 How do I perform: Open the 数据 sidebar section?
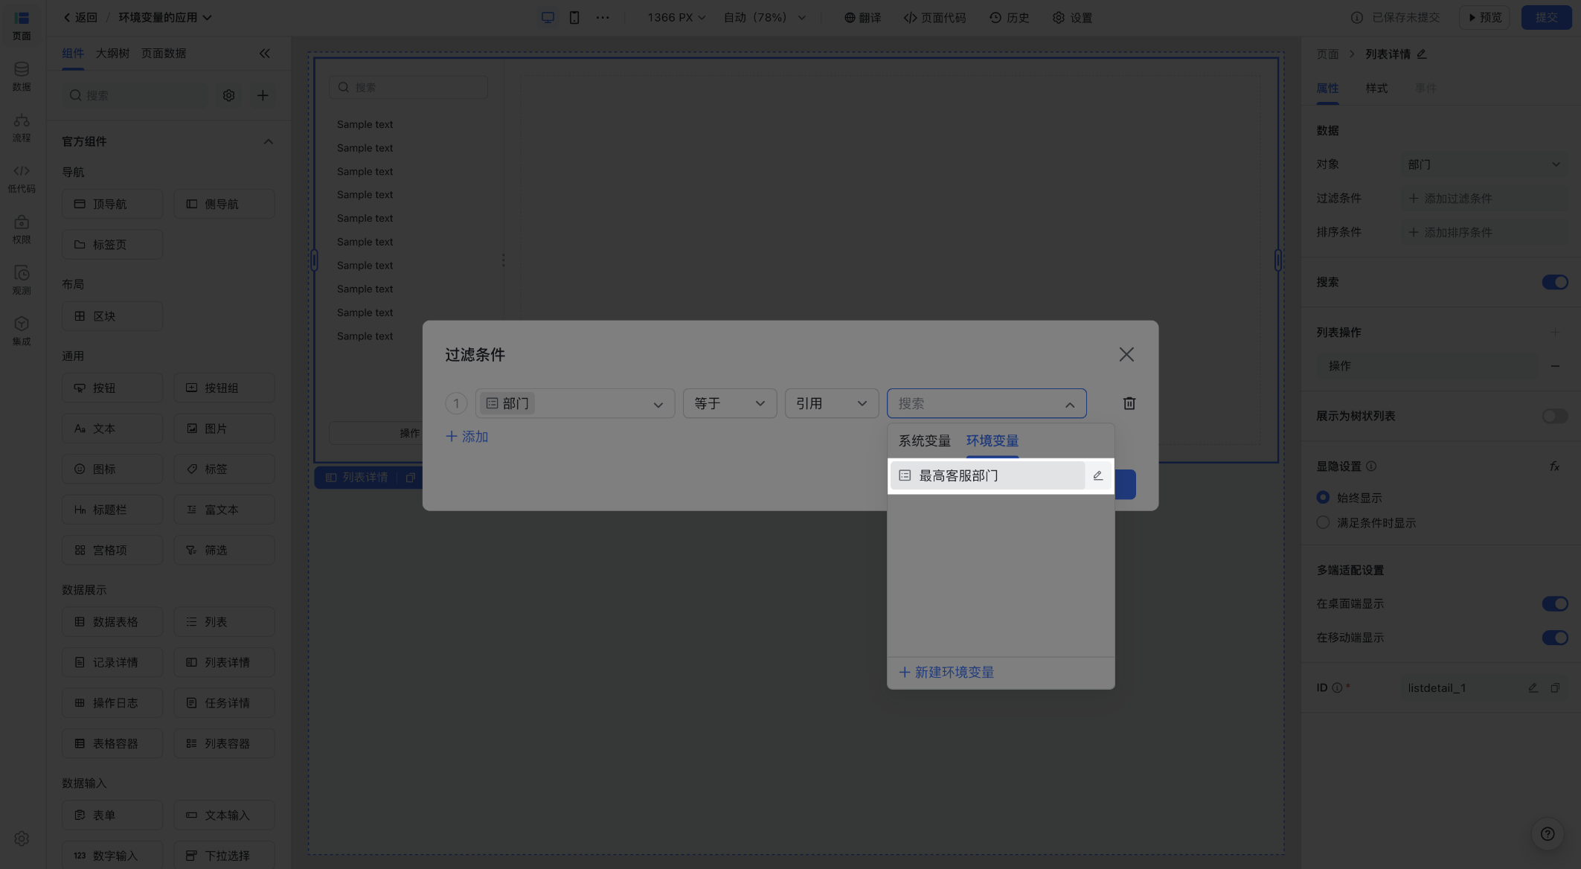pos(22,77)
